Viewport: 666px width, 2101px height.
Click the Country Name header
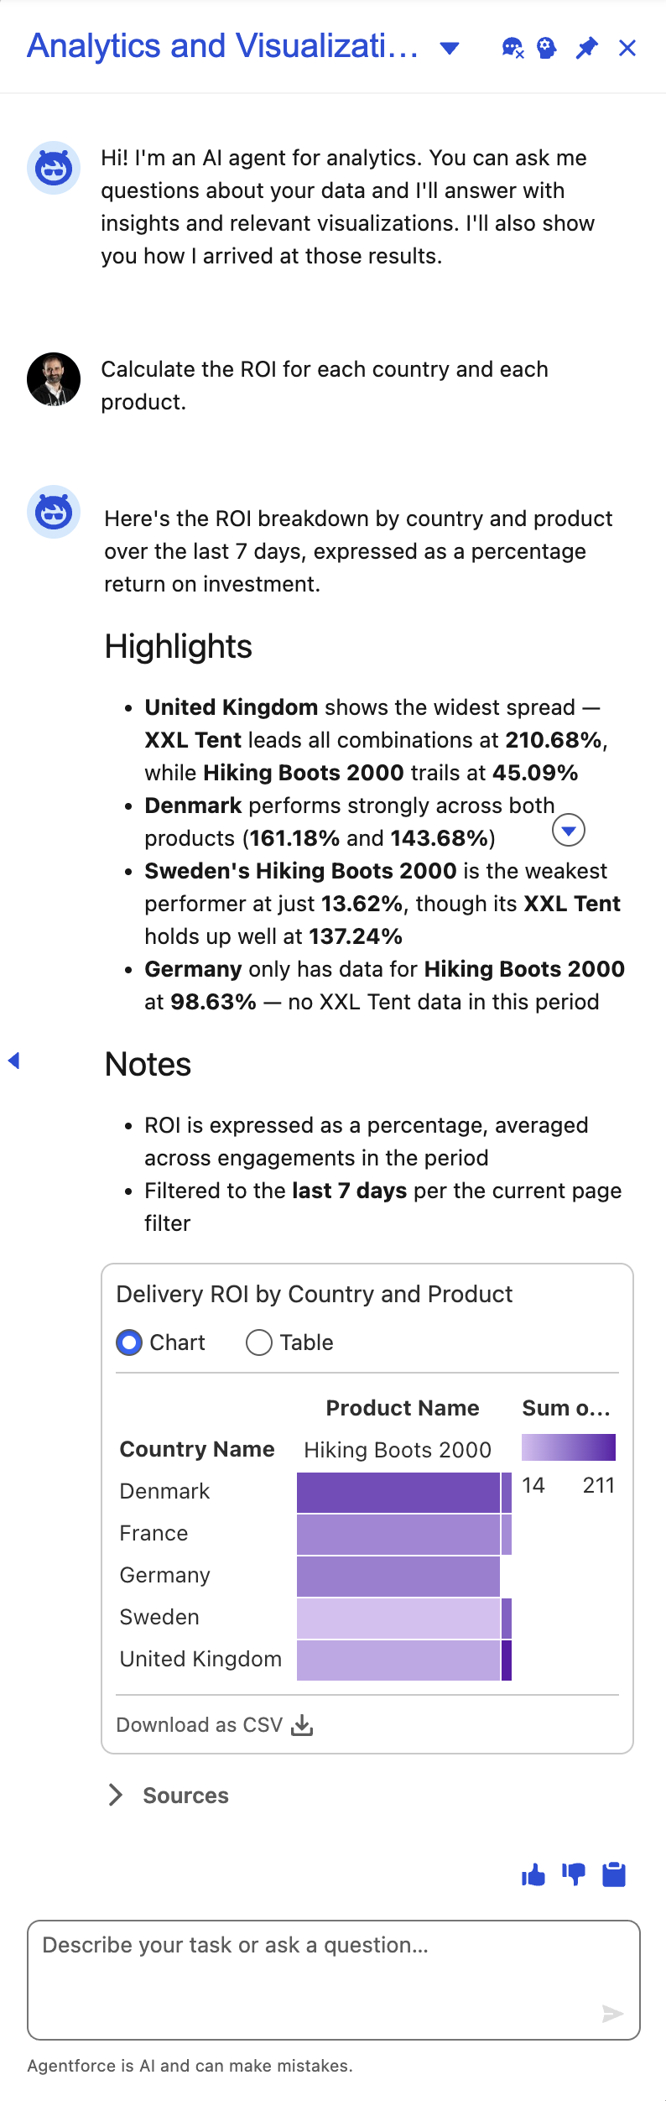(197, 1449)
